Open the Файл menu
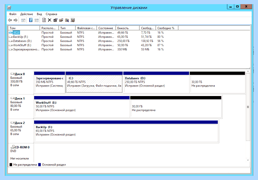This screenshot has height=180, width=258. (x=12, y=14)
